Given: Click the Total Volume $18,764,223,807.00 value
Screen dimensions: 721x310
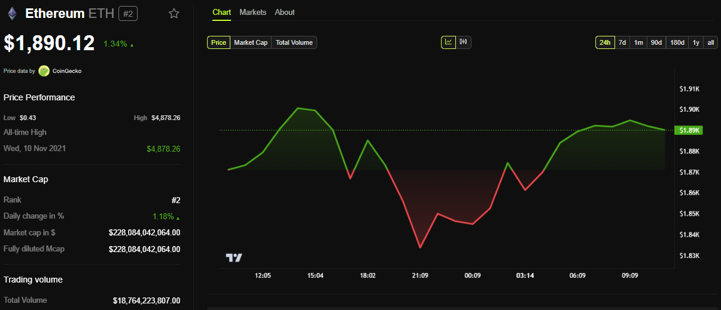Looking at the screenshot, I should point(147,300).
